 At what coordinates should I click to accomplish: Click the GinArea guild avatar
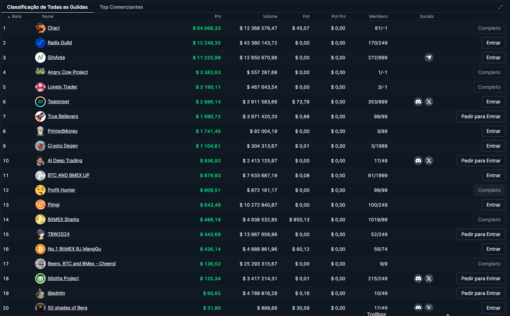point(40,58)
